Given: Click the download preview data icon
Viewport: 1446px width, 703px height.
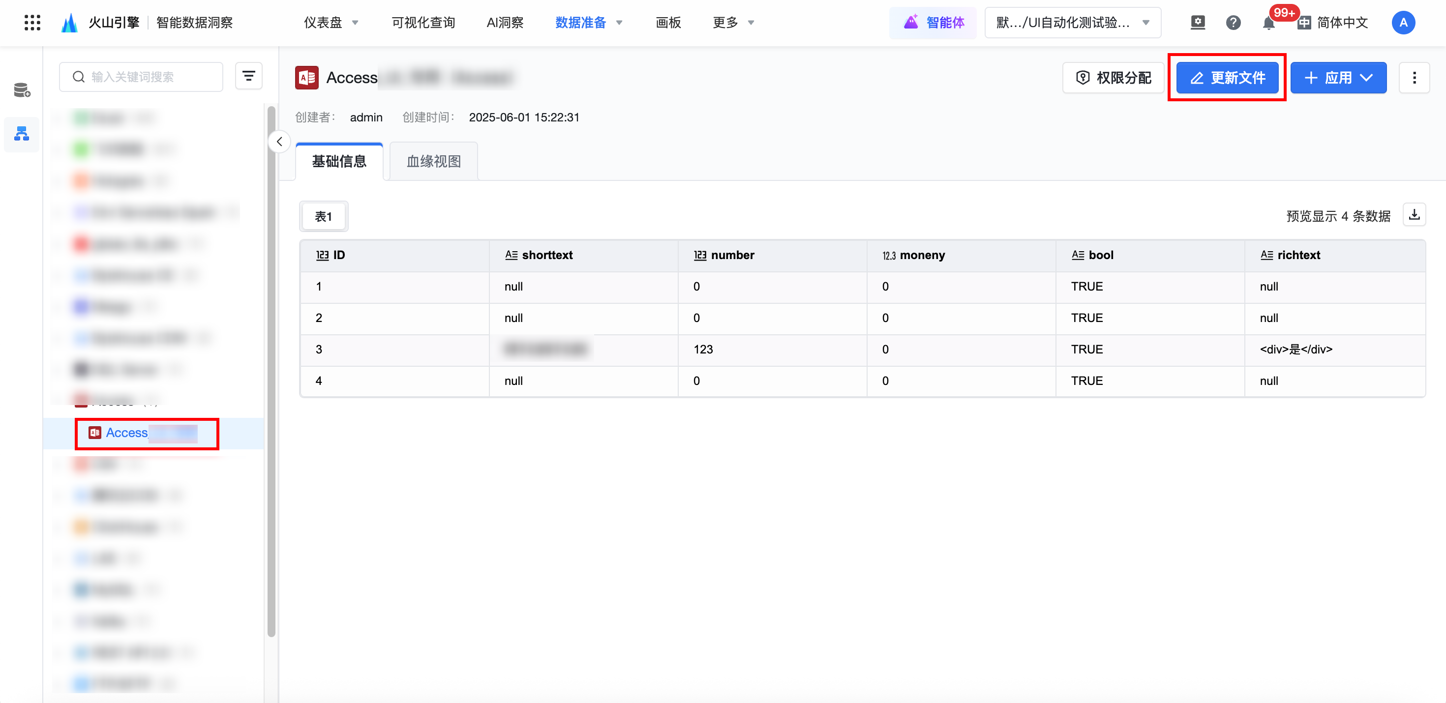Looking at the screenshot, I should (x=1414, y=215).
